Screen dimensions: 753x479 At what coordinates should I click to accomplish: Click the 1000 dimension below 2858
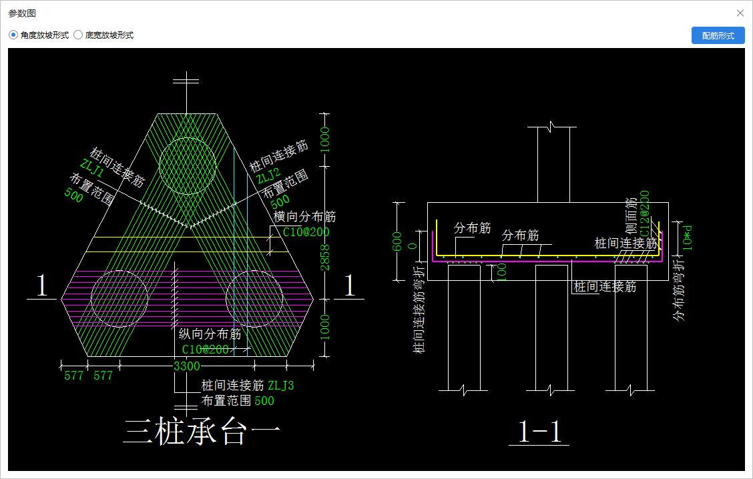[325, 328]
